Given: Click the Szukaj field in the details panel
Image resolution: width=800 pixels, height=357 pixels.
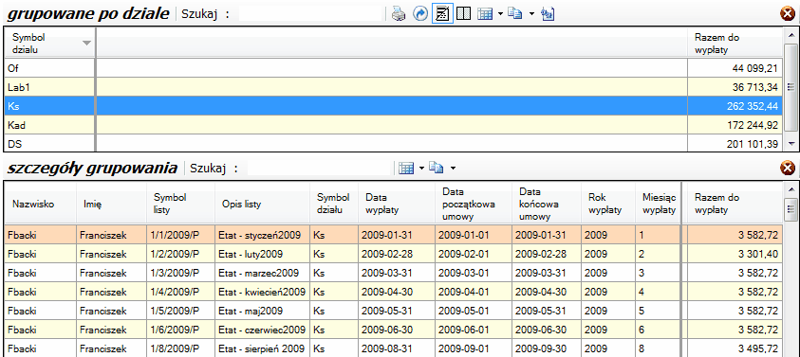Looking at the screenshot, I should click(x=319, y=168).
